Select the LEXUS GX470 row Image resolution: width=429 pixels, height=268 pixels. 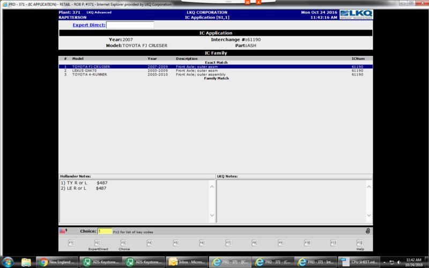(x=216, y=71)
